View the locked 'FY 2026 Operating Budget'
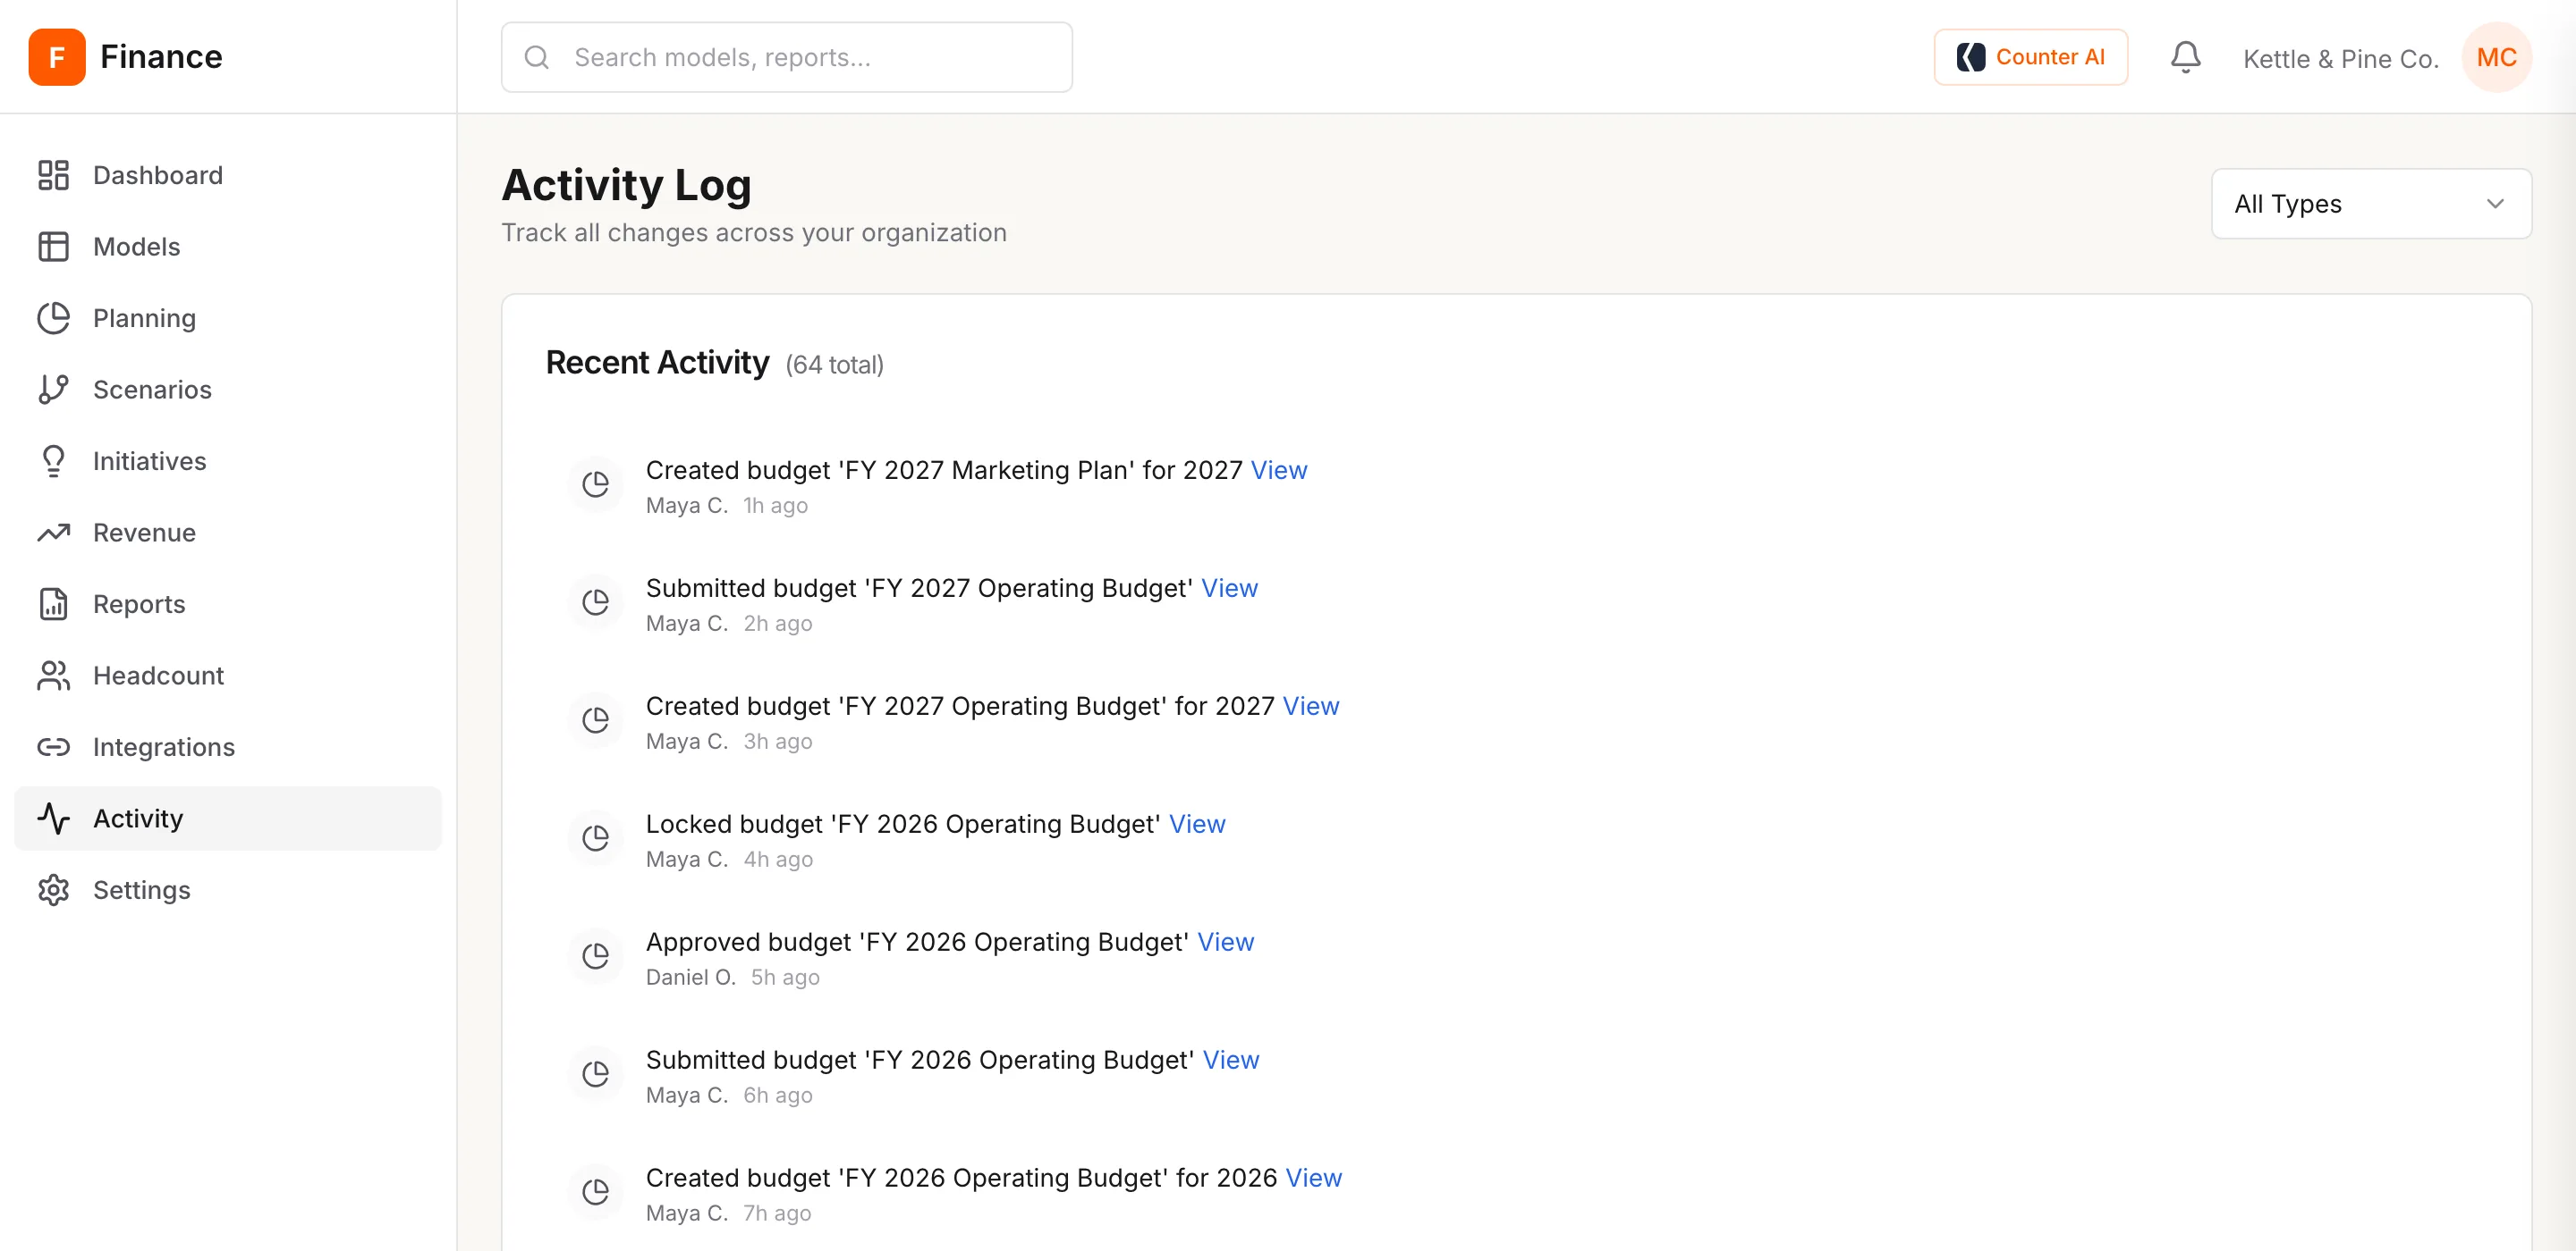Screen dimensions: 2576x1251 1197,823
